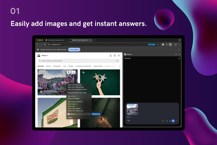The image size is (217, 145).
Task: Select Copy Image from context menu
Action: (72, 106)
